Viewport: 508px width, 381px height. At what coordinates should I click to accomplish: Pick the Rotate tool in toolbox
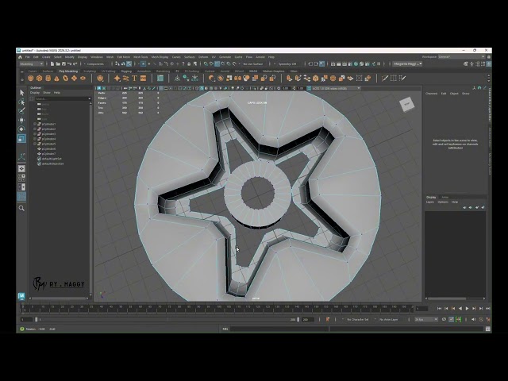click(21, 129)
